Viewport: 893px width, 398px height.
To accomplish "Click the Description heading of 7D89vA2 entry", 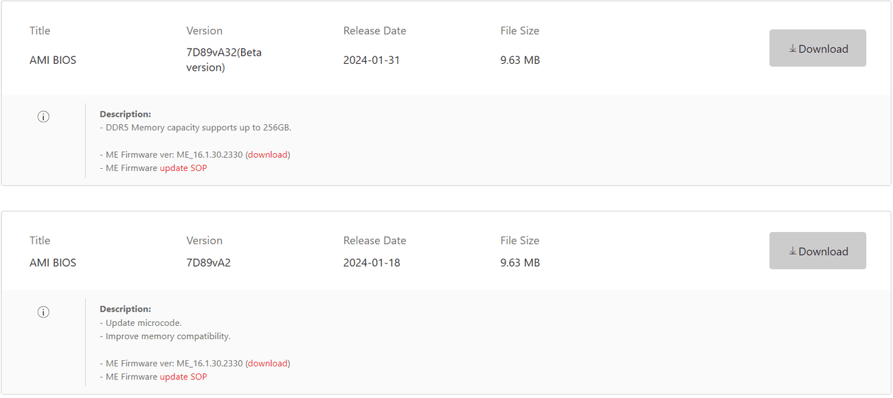I will 125,309.
